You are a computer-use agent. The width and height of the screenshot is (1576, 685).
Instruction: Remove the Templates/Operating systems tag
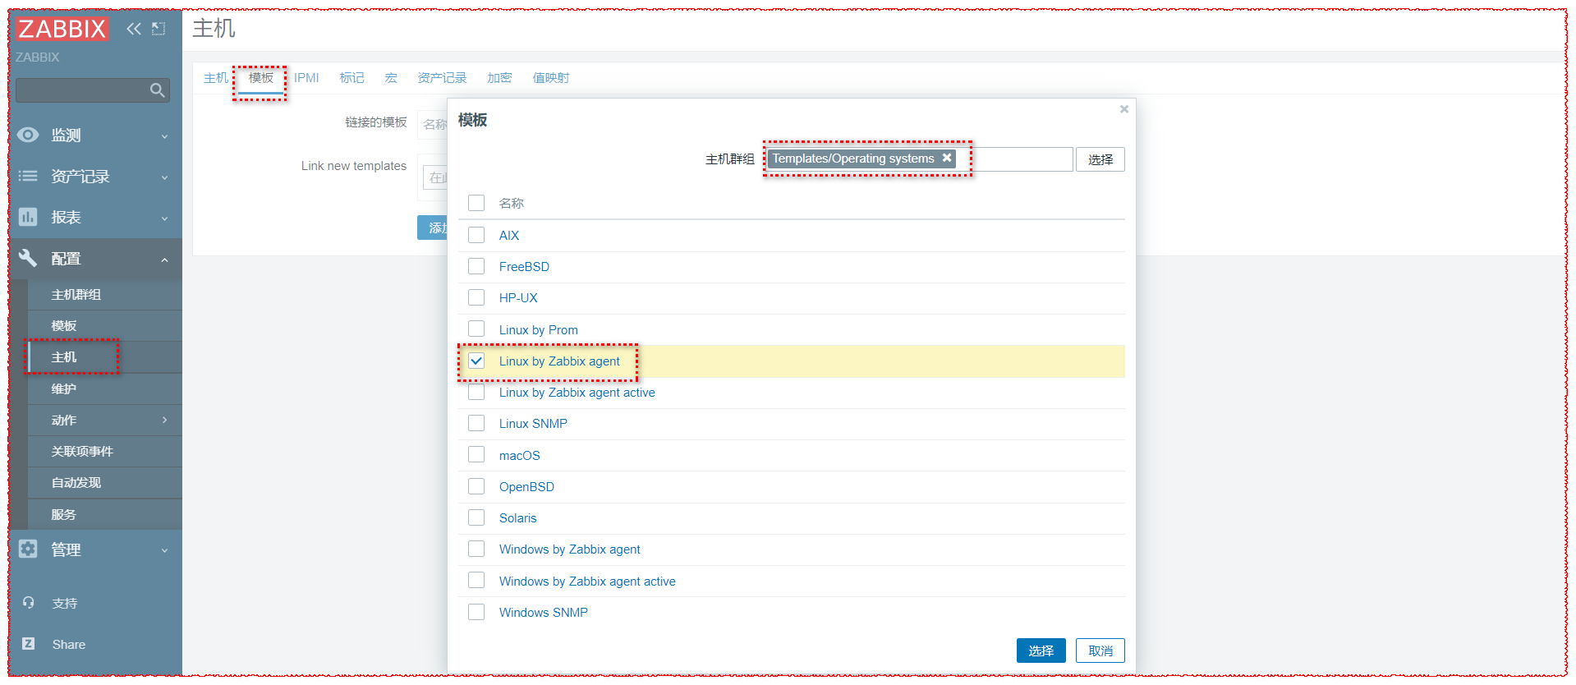click(947, 158)
